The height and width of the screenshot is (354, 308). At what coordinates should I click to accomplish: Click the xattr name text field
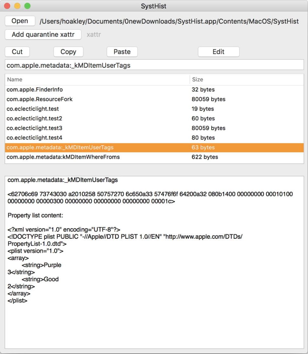(x=154, y=65)
